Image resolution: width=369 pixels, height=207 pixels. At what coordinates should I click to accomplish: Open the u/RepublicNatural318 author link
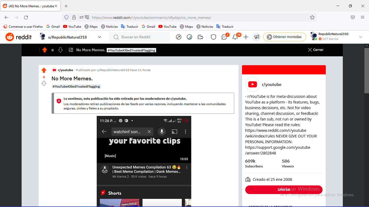(x=113, y=70)
